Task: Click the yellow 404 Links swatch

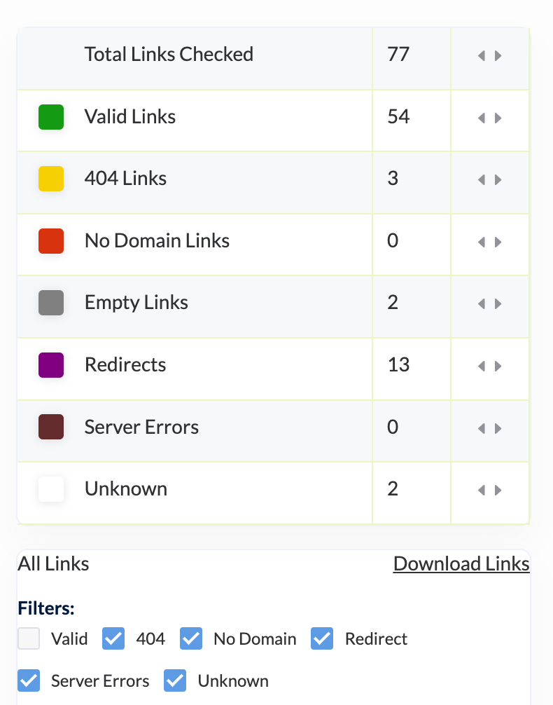Action: [51, 179]
